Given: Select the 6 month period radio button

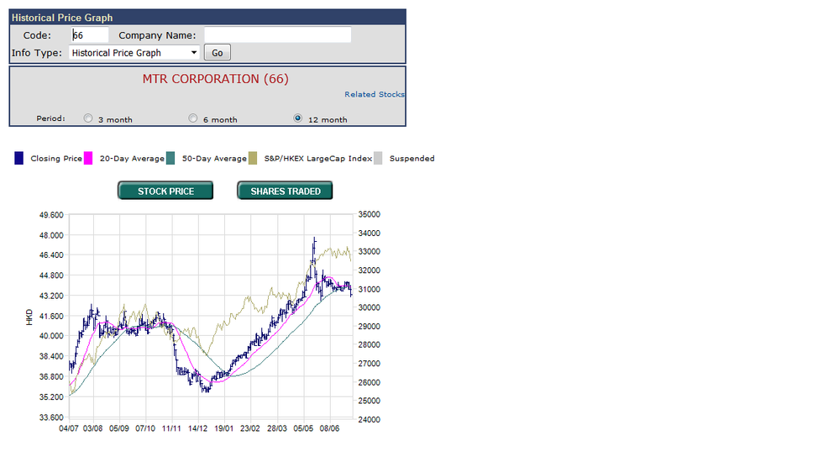Looking at the screenshot, I should (x=193, y=118).
